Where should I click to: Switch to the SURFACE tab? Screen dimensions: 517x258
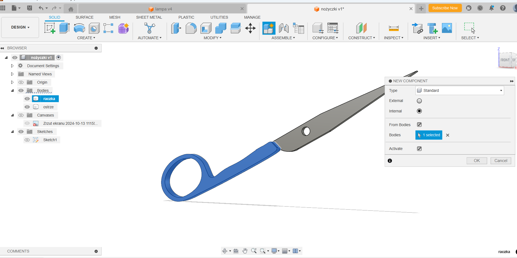click(x=84, y=17)
